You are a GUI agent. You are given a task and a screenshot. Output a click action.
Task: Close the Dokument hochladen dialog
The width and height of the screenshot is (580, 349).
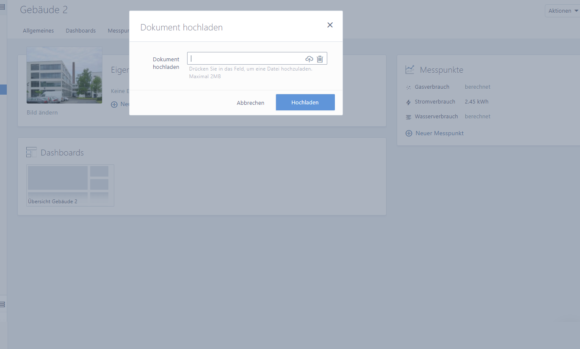(330, 25)
